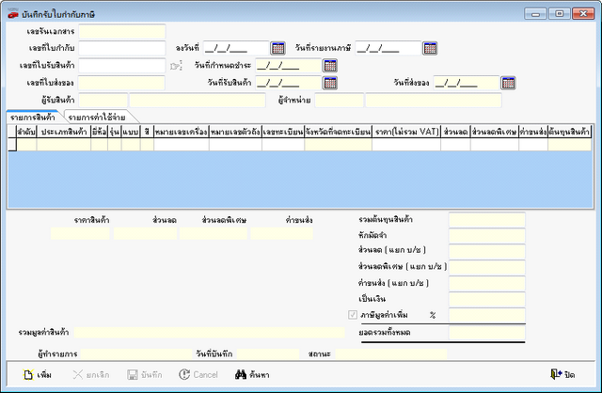Click lookup icon beside เลขที่ใบรับสินค้า
The image size is (602, 393).
point(175,66)
